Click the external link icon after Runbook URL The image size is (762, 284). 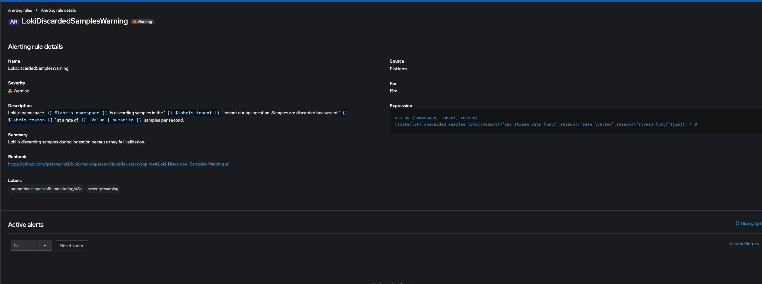(227, 164)
